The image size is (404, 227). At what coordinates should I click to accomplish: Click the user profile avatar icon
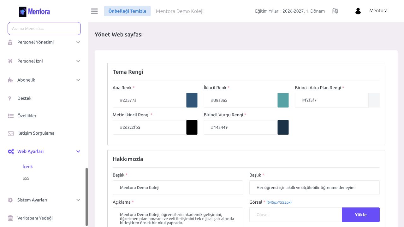[358, 11]
